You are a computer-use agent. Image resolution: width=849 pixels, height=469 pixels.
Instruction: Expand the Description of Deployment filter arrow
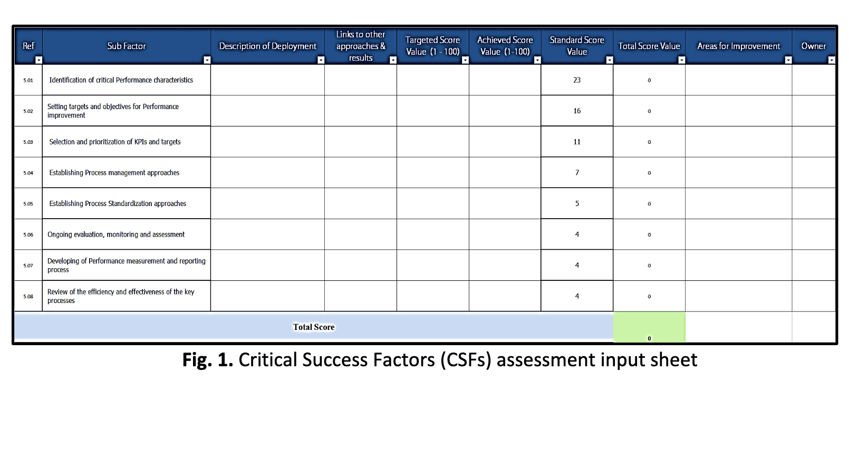321,60
